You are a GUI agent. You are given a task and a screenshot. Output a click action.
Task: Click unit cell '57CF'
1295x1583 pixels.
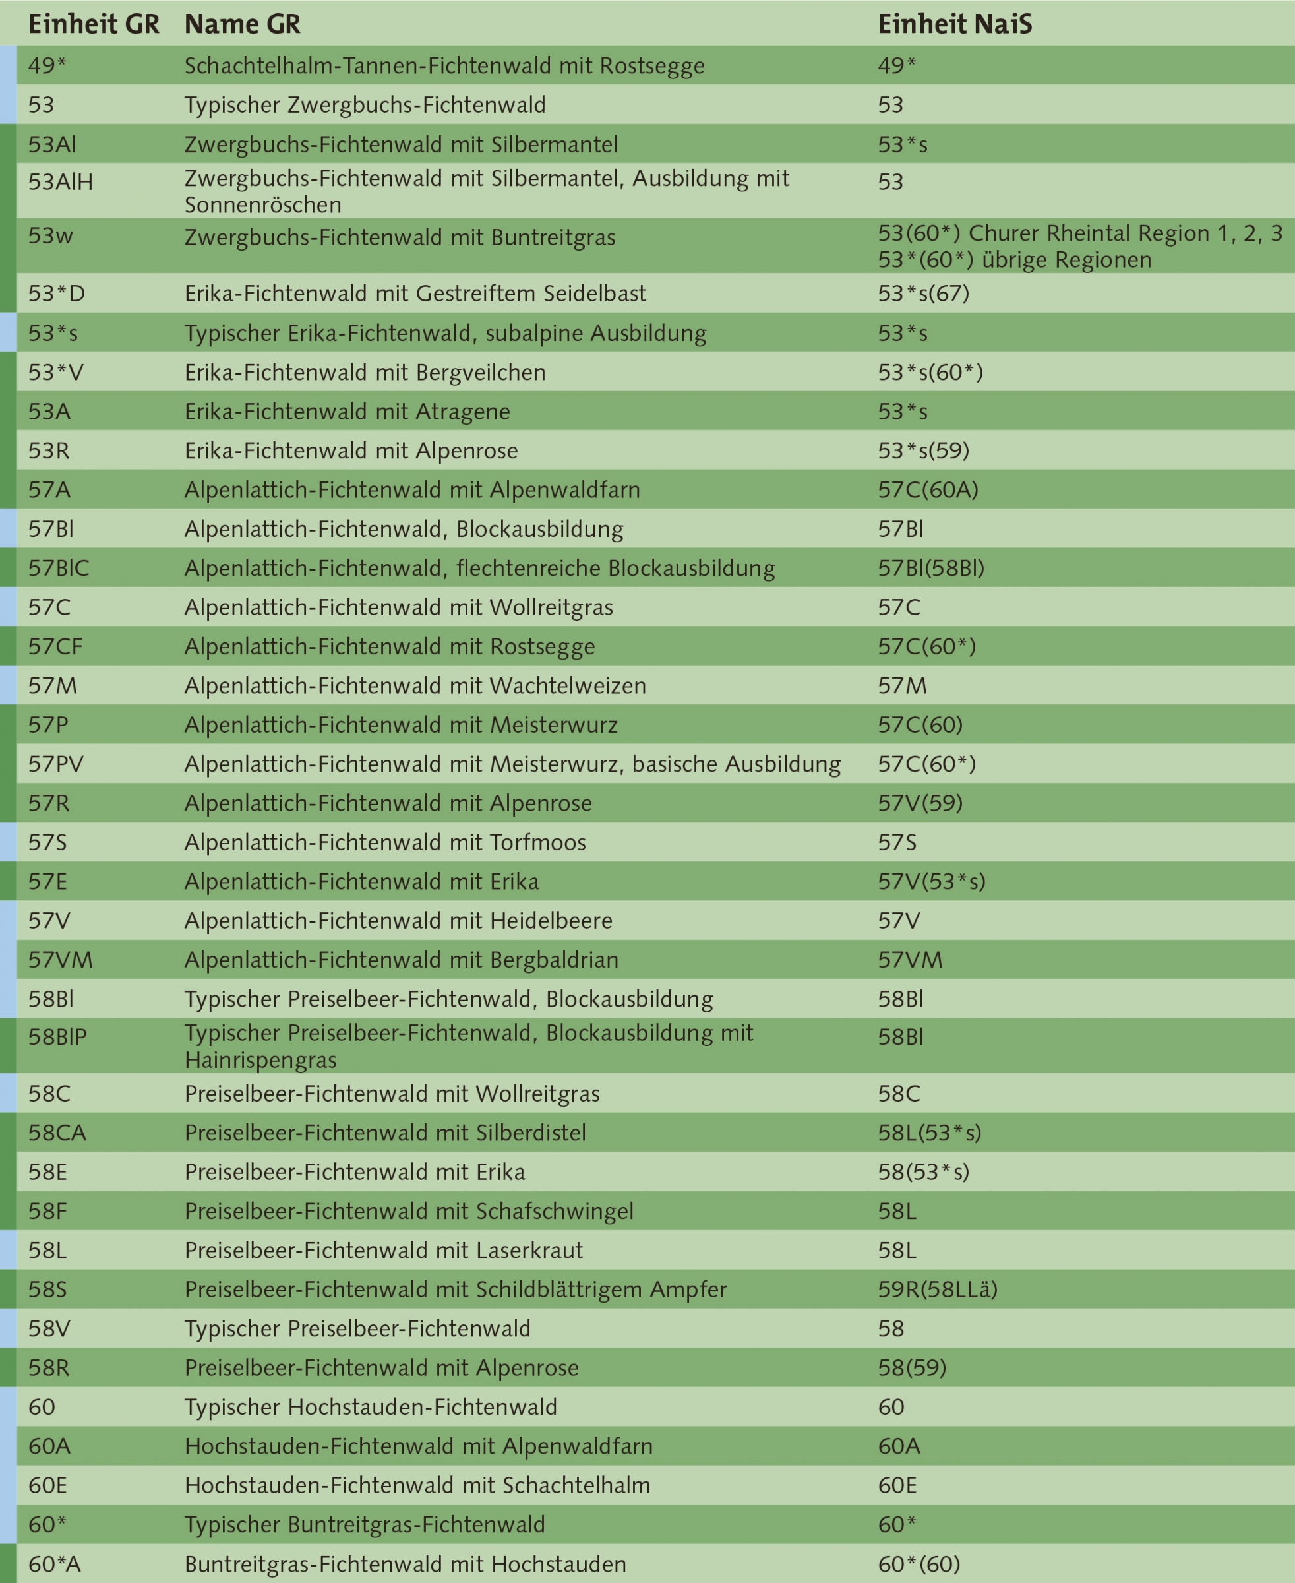point(55,646)
